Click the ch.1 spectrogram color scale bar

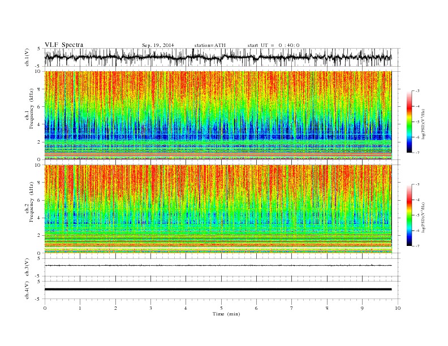[409, 122]
